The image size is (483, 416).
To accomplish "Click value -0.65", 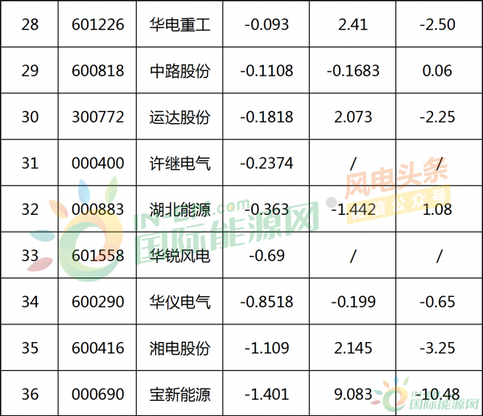I will click(437, 302).
